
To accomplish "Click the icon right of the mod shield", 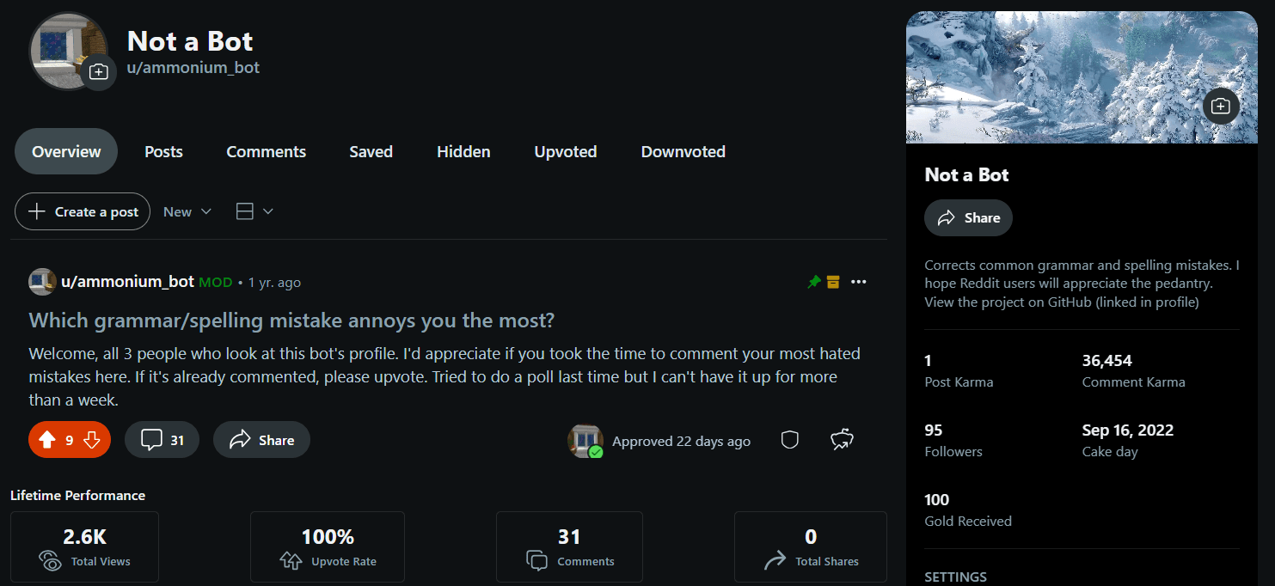I will (x=842, y=440).
